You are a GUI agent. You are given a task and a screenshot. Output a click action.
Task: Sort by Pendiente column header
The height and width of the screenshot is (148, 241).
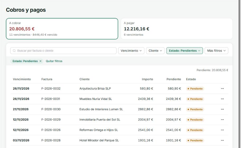pos(174,79)
